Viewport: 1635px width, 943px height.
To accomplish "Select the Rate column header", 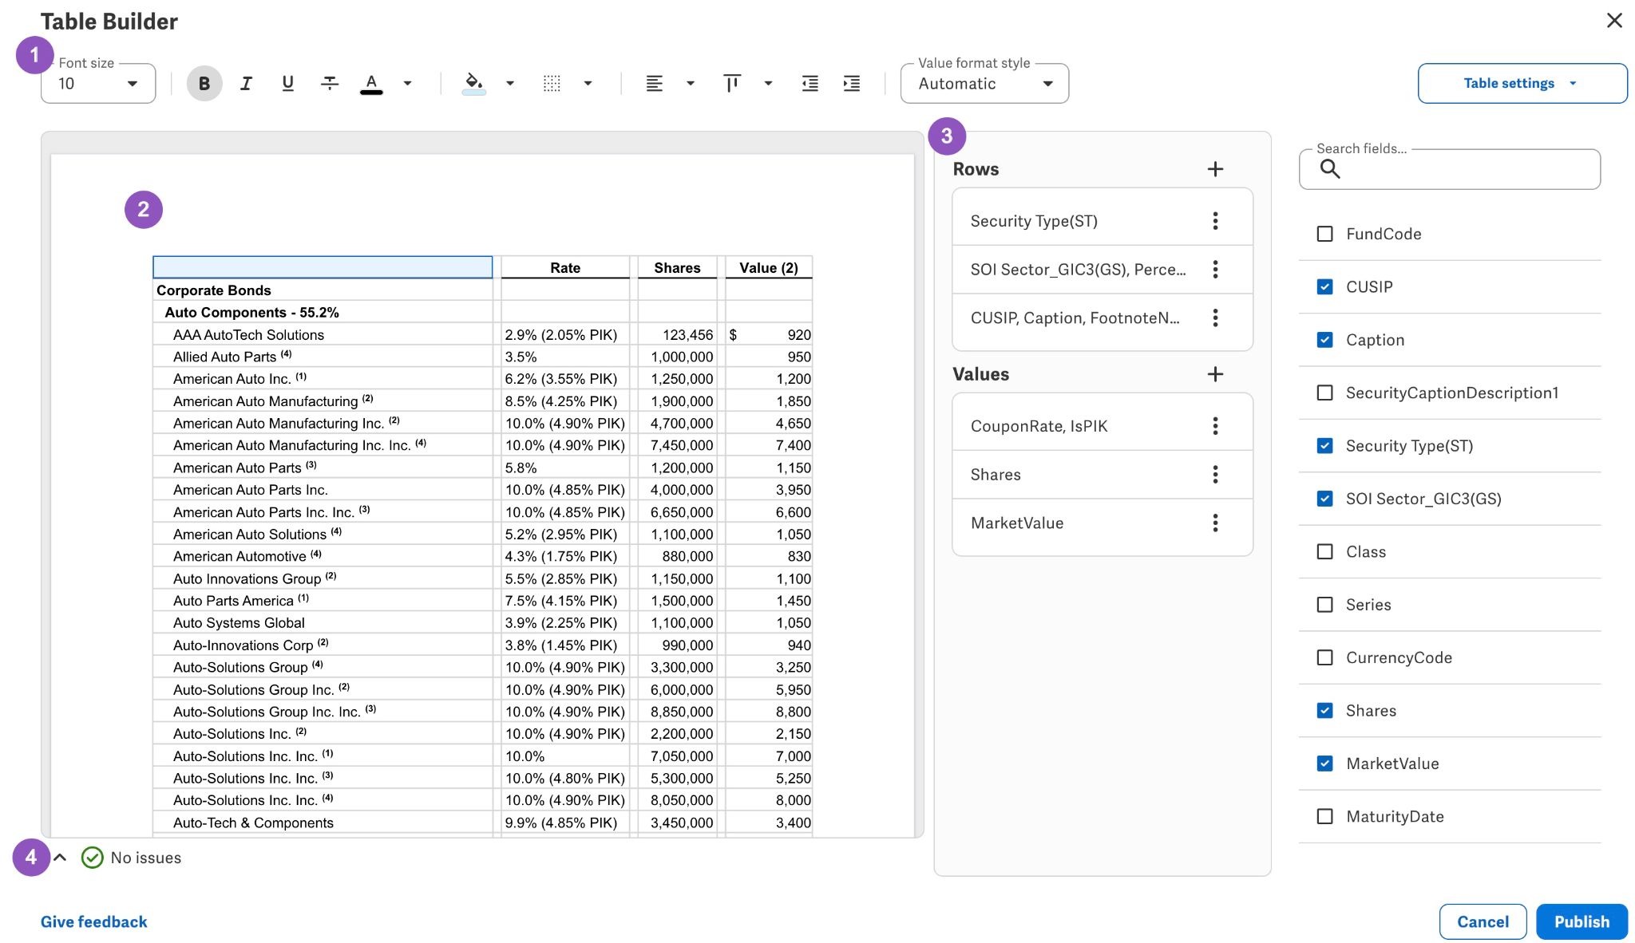I will point(565,268).
